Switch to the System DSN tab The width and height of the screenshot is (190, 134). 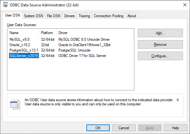coord(34,16)
